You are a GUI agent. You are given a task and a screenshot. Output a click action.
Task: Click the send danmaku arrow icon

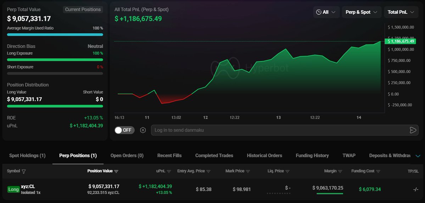pos(413,130)
